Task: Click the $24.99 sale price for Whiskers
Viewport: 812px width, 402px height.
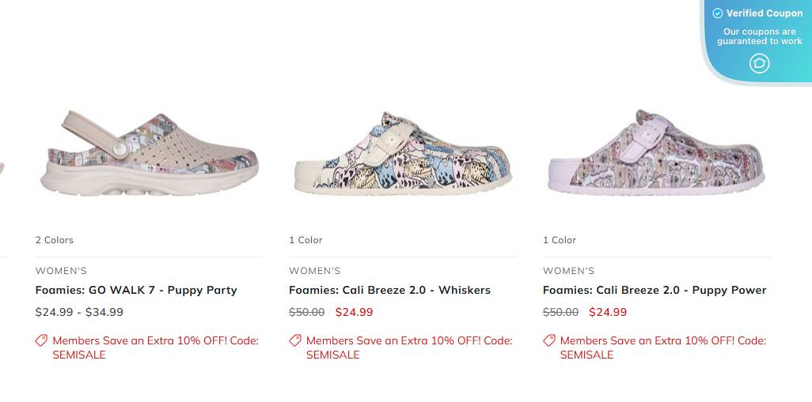Action: click(354, 312)
